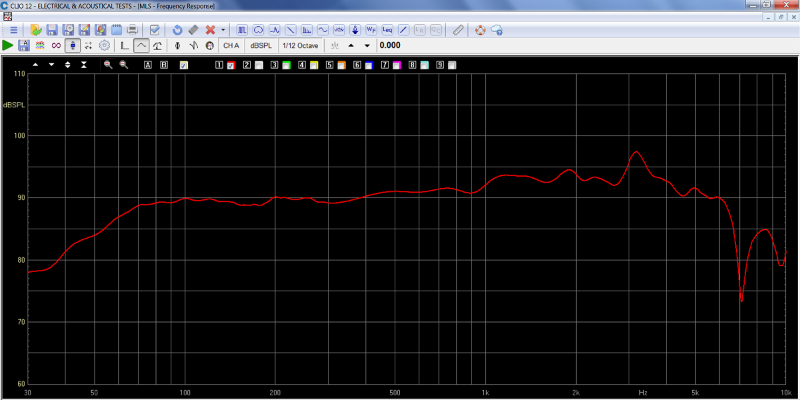
Task: Open the dBSPL units dropdown
Action: click(x=261, y=45)
